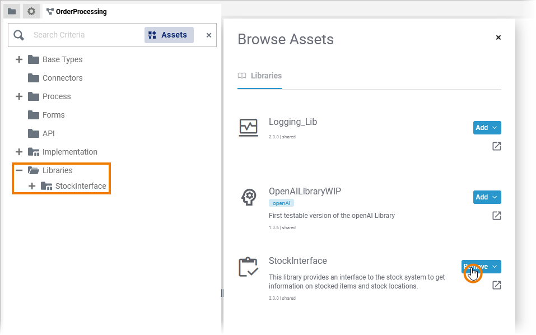Click the Search Criteria input field

pos(84,35)
